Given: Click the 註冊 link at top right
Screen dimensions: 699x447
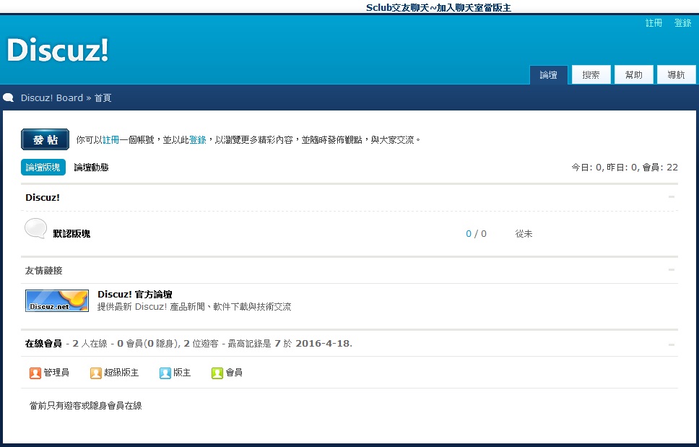Looking at the screenshot, I should click(x=654, y=23).
